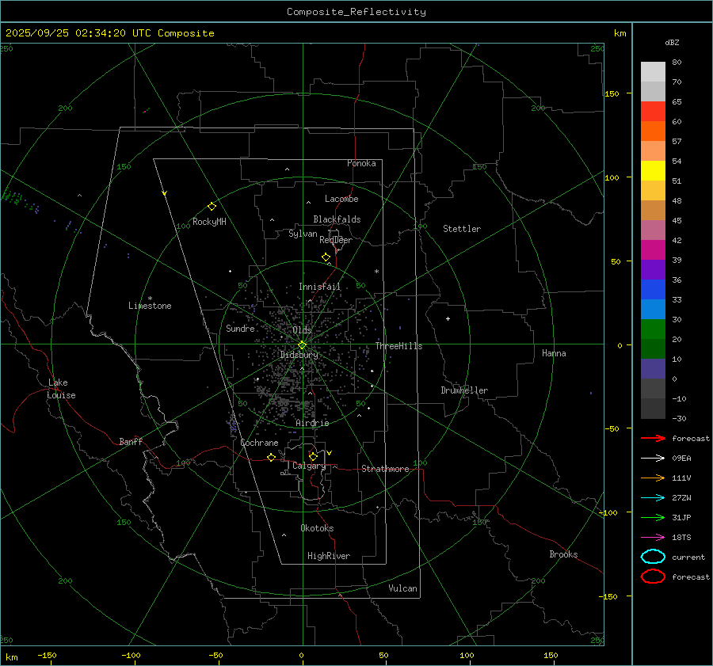This screenshot has width=713, height=666.
Task: Click the red forecast arrow in legend
Action: [653, 438]
